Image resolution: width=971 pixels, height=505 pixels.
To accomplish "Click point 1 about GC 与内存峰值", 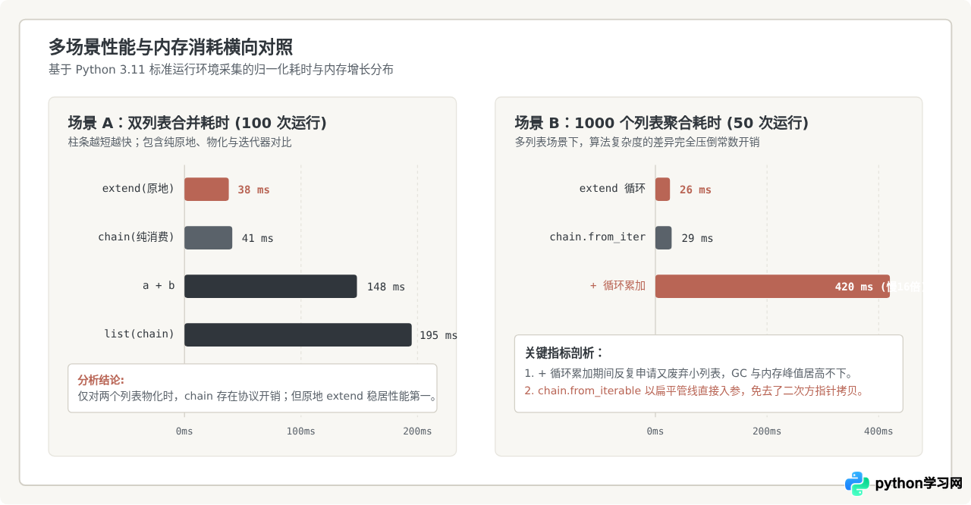I will [689, 374].
